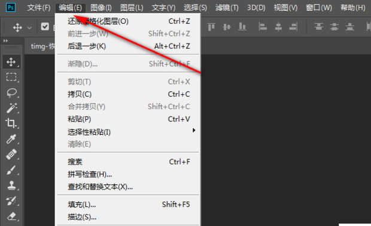
Task: Toggle the auto-select checkbox in options bar
Action: click(45, 27)
